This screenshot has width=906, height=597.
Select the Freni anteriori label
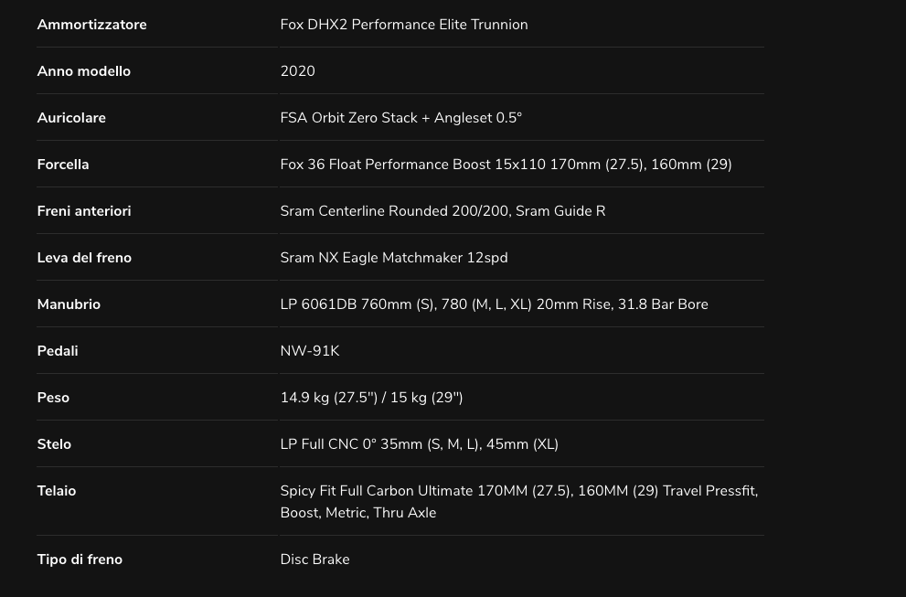click(x=84, y=211)
